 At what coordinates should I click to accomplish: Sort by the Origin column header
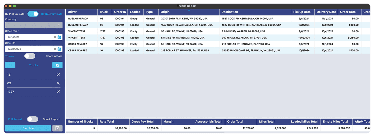click(x=189, y=12)
